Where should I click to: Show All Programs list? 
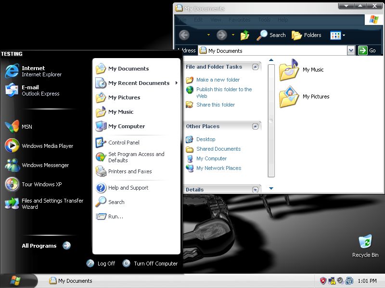[x=46, y=246]
